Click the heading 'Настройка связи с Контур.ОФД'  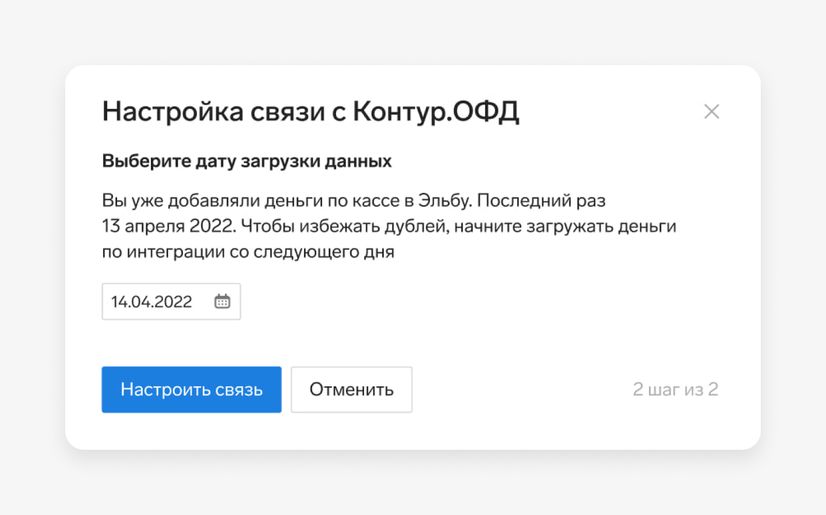point(310,111)
